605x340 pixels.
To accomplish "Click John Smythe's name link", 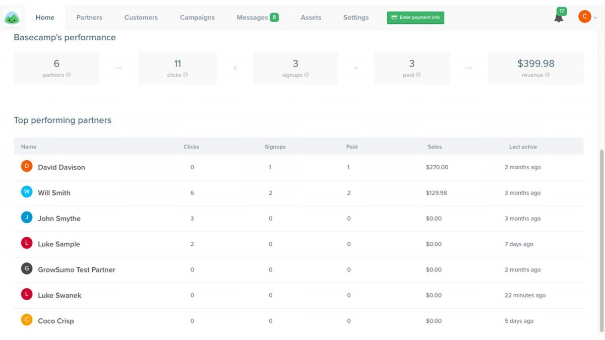I will point(59,218).
